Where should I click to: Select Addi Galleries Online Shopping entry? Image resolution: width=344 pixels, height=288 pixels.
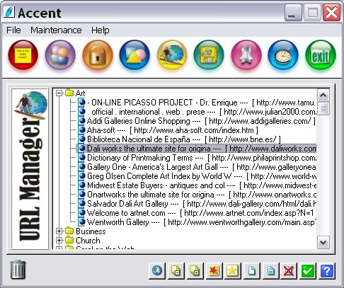(x=201, y=121)
